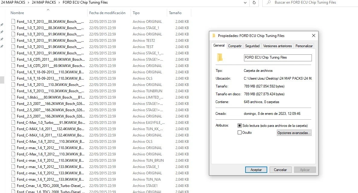Viewport: 358px width, 193px height.
Task: Click the third pin icon in left pane
Action: (x=2, y=39)
